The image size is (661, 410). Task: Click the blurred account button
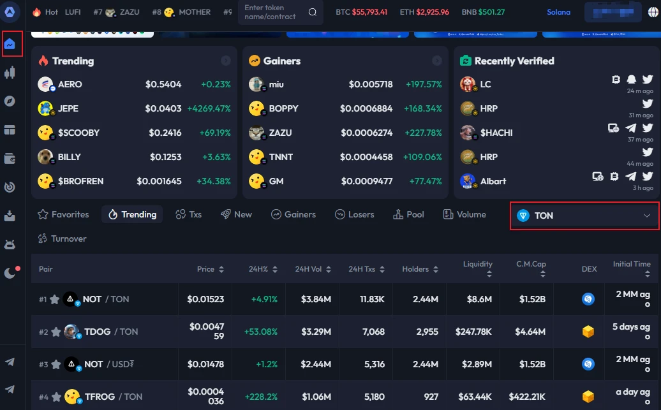click(613, 12)
